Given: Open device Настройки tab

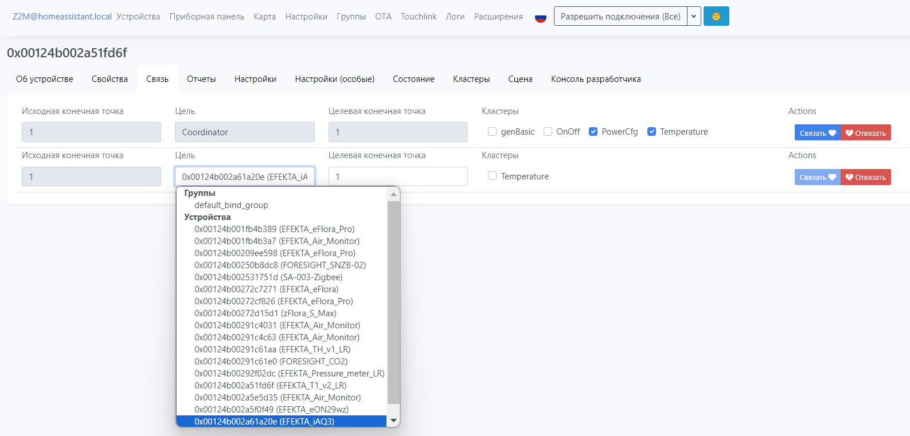Looking at the screenshot, I should coord(256,79).
